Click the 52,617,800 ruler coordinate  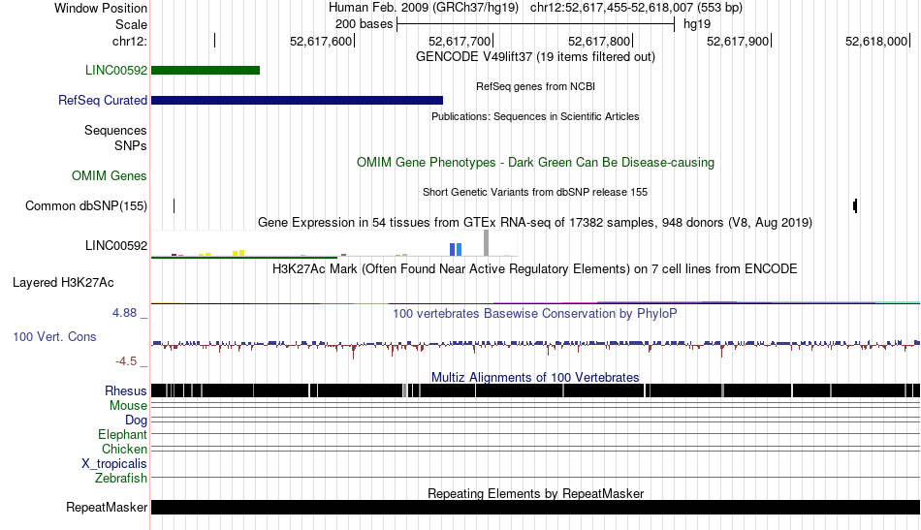point(599,41)
